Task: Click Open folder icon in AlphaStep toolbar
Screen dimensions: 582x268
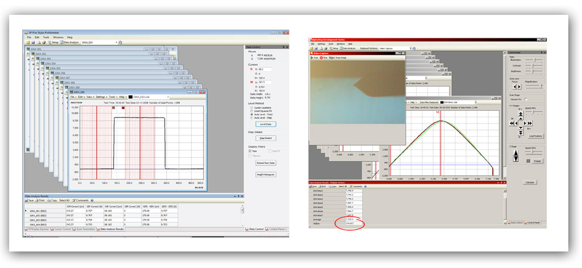Action: (312, 48)
